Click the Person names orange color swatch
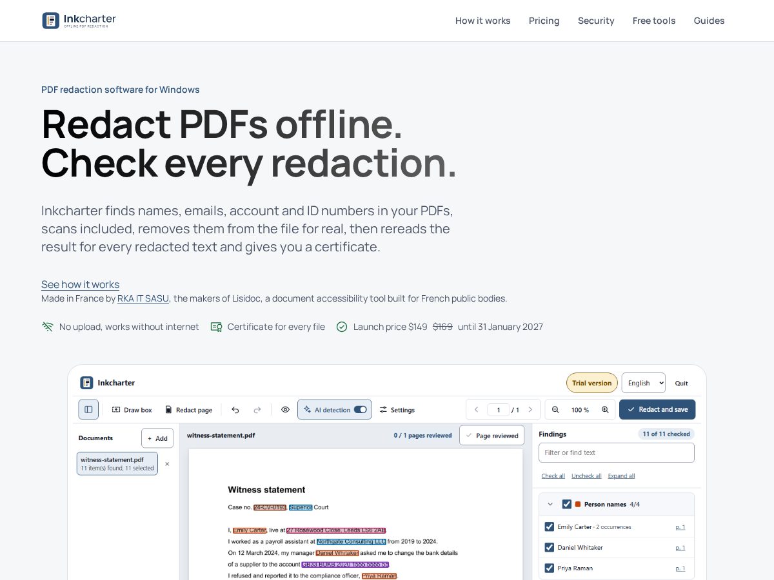The height and width of the screenshot is (580, 774). point(578,504)
